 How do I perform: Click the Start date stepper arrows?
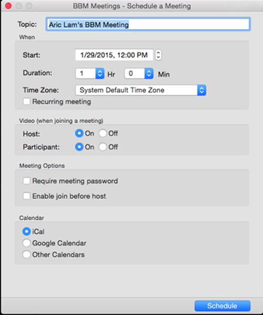click(x=158, y=55)
